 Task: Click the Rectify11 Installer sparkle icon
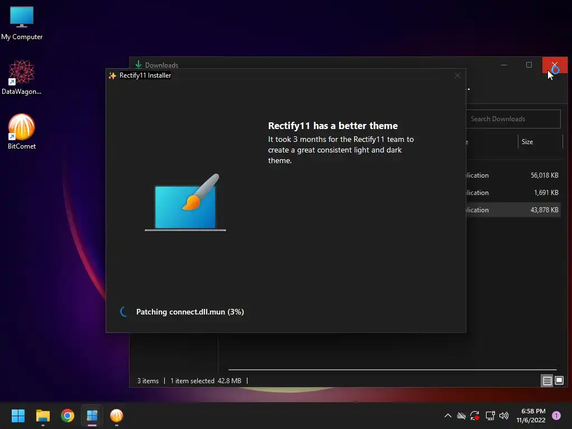coord(112,75)
